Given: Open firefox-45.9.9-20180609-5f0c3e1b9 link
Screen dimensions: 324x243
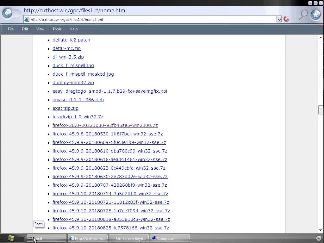Looking at the screenshot, I should [x=109, y=142].
